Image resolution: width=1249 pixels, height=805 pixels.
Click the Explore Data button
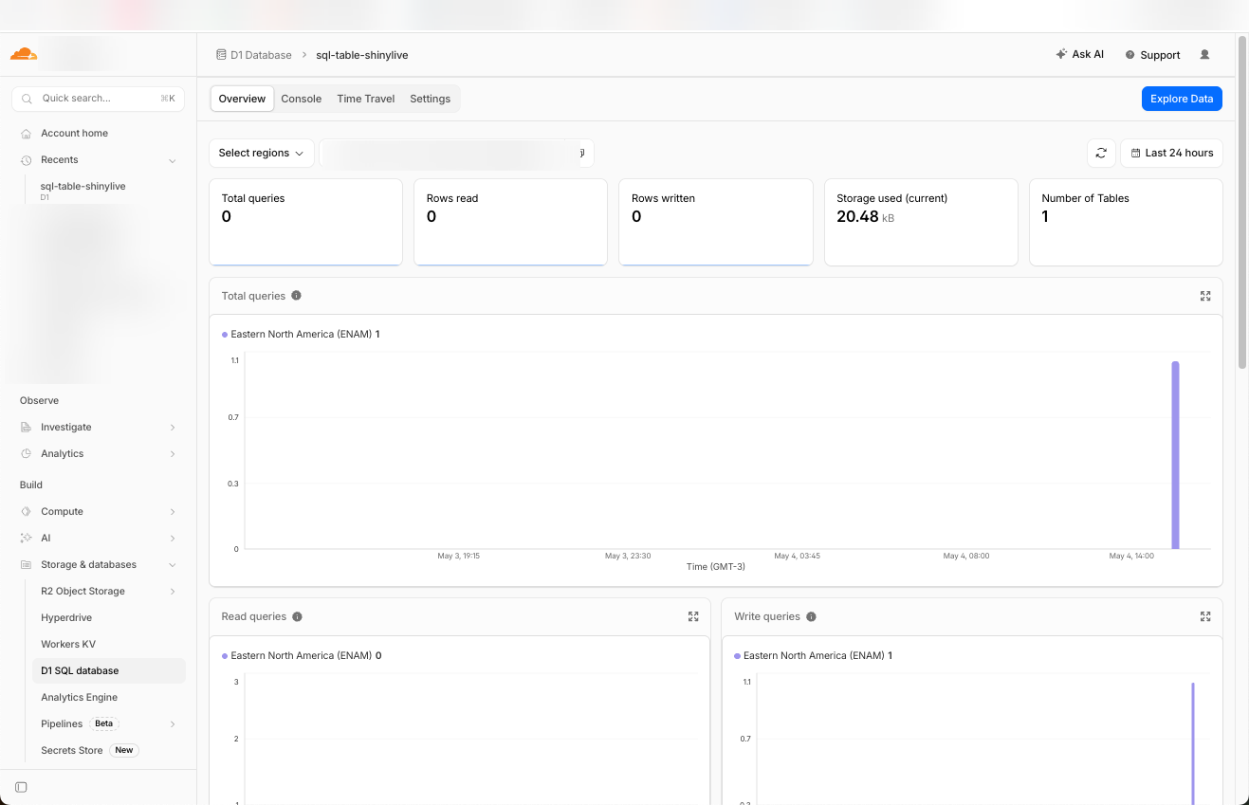tap(1182, 99)
